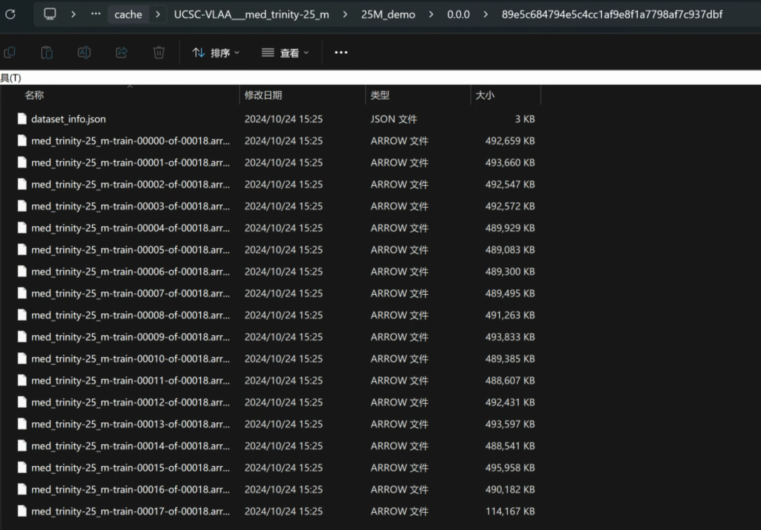Click the 488,541 KB size value
Viewport: 761px width, 530px height.
coord(510,446)
